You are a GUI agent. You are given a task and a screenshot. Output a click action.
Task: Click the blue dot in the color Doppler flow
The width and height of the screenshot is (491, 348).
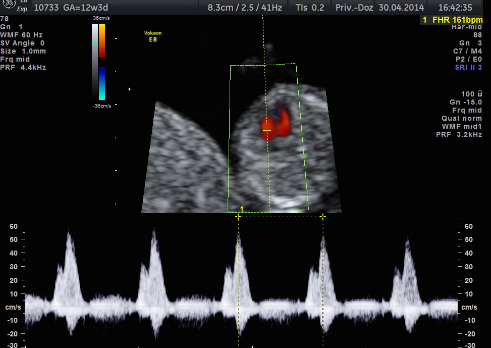[x=276, y=111]
